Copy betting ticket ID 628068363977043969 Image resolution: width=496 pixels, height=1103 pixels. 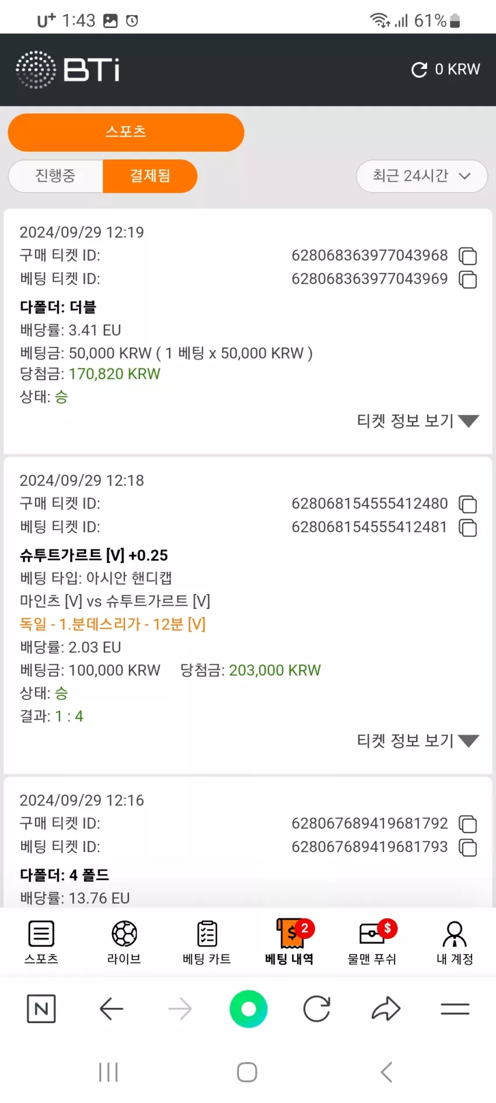pos(468,280)
